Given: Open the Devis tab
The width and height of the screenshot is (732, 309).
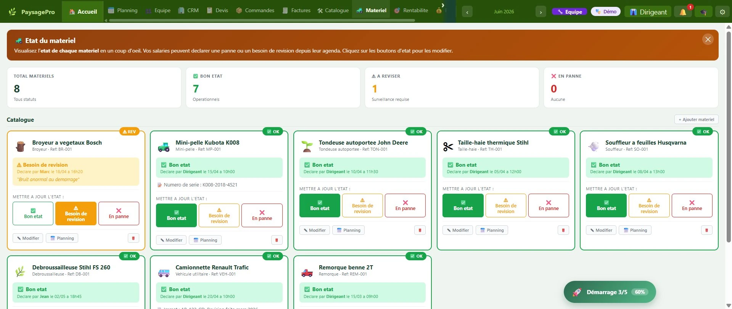Looking at the screenshot, I should [x=217, y=10].
